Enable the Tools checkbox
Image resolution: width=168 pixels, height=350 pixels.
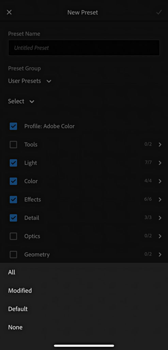click(x=13, y=145)
